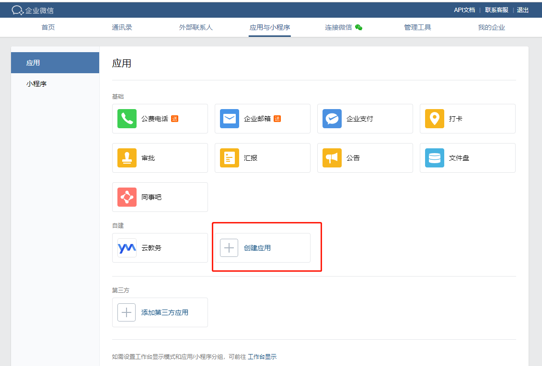
Task: Open the 公费电话 green phone icon
Action: pyautogui.click(x=127, y=119)
